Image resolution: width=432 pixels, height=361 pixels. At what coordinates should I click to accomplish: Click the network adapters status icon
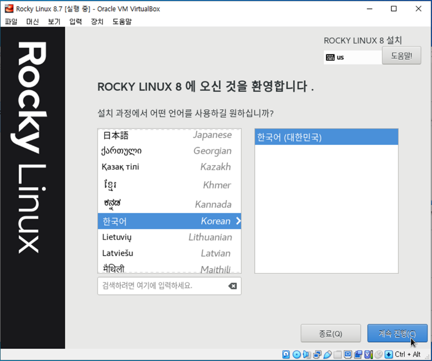click(x=317, y=354)
